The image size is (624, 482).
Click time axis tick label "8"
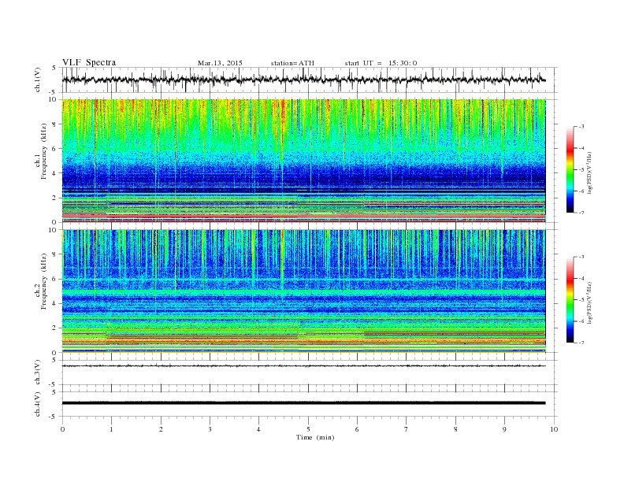point(455,429)
